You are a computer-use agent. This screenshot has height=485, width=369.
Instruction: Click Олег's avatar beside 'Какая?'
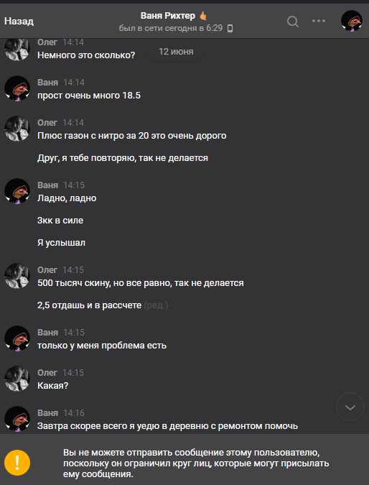[17, 379]
